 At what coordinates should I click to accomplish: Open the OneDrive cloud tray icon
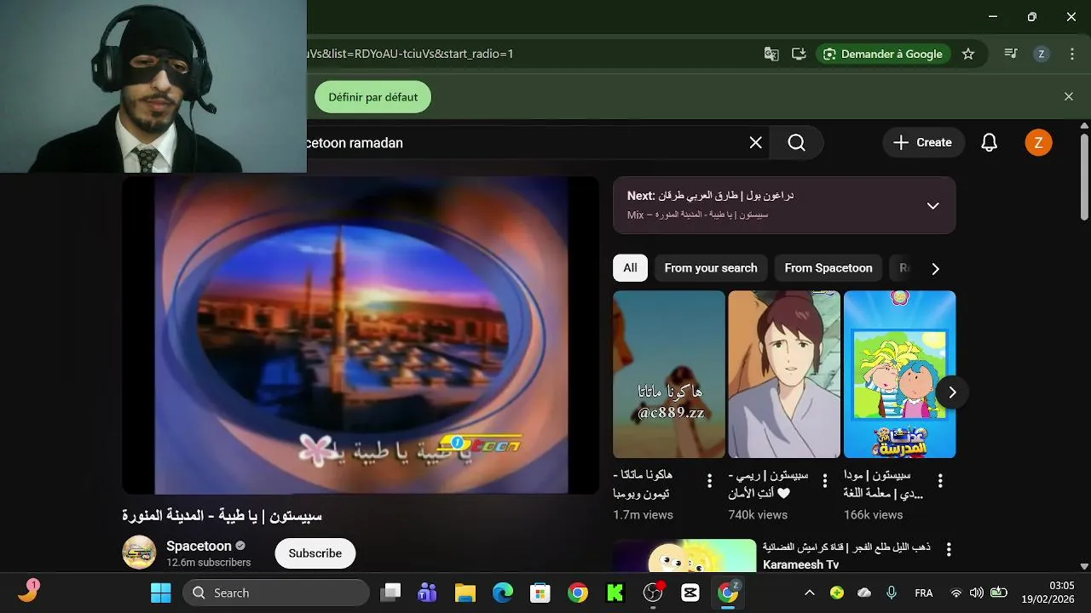pos(864,593)
